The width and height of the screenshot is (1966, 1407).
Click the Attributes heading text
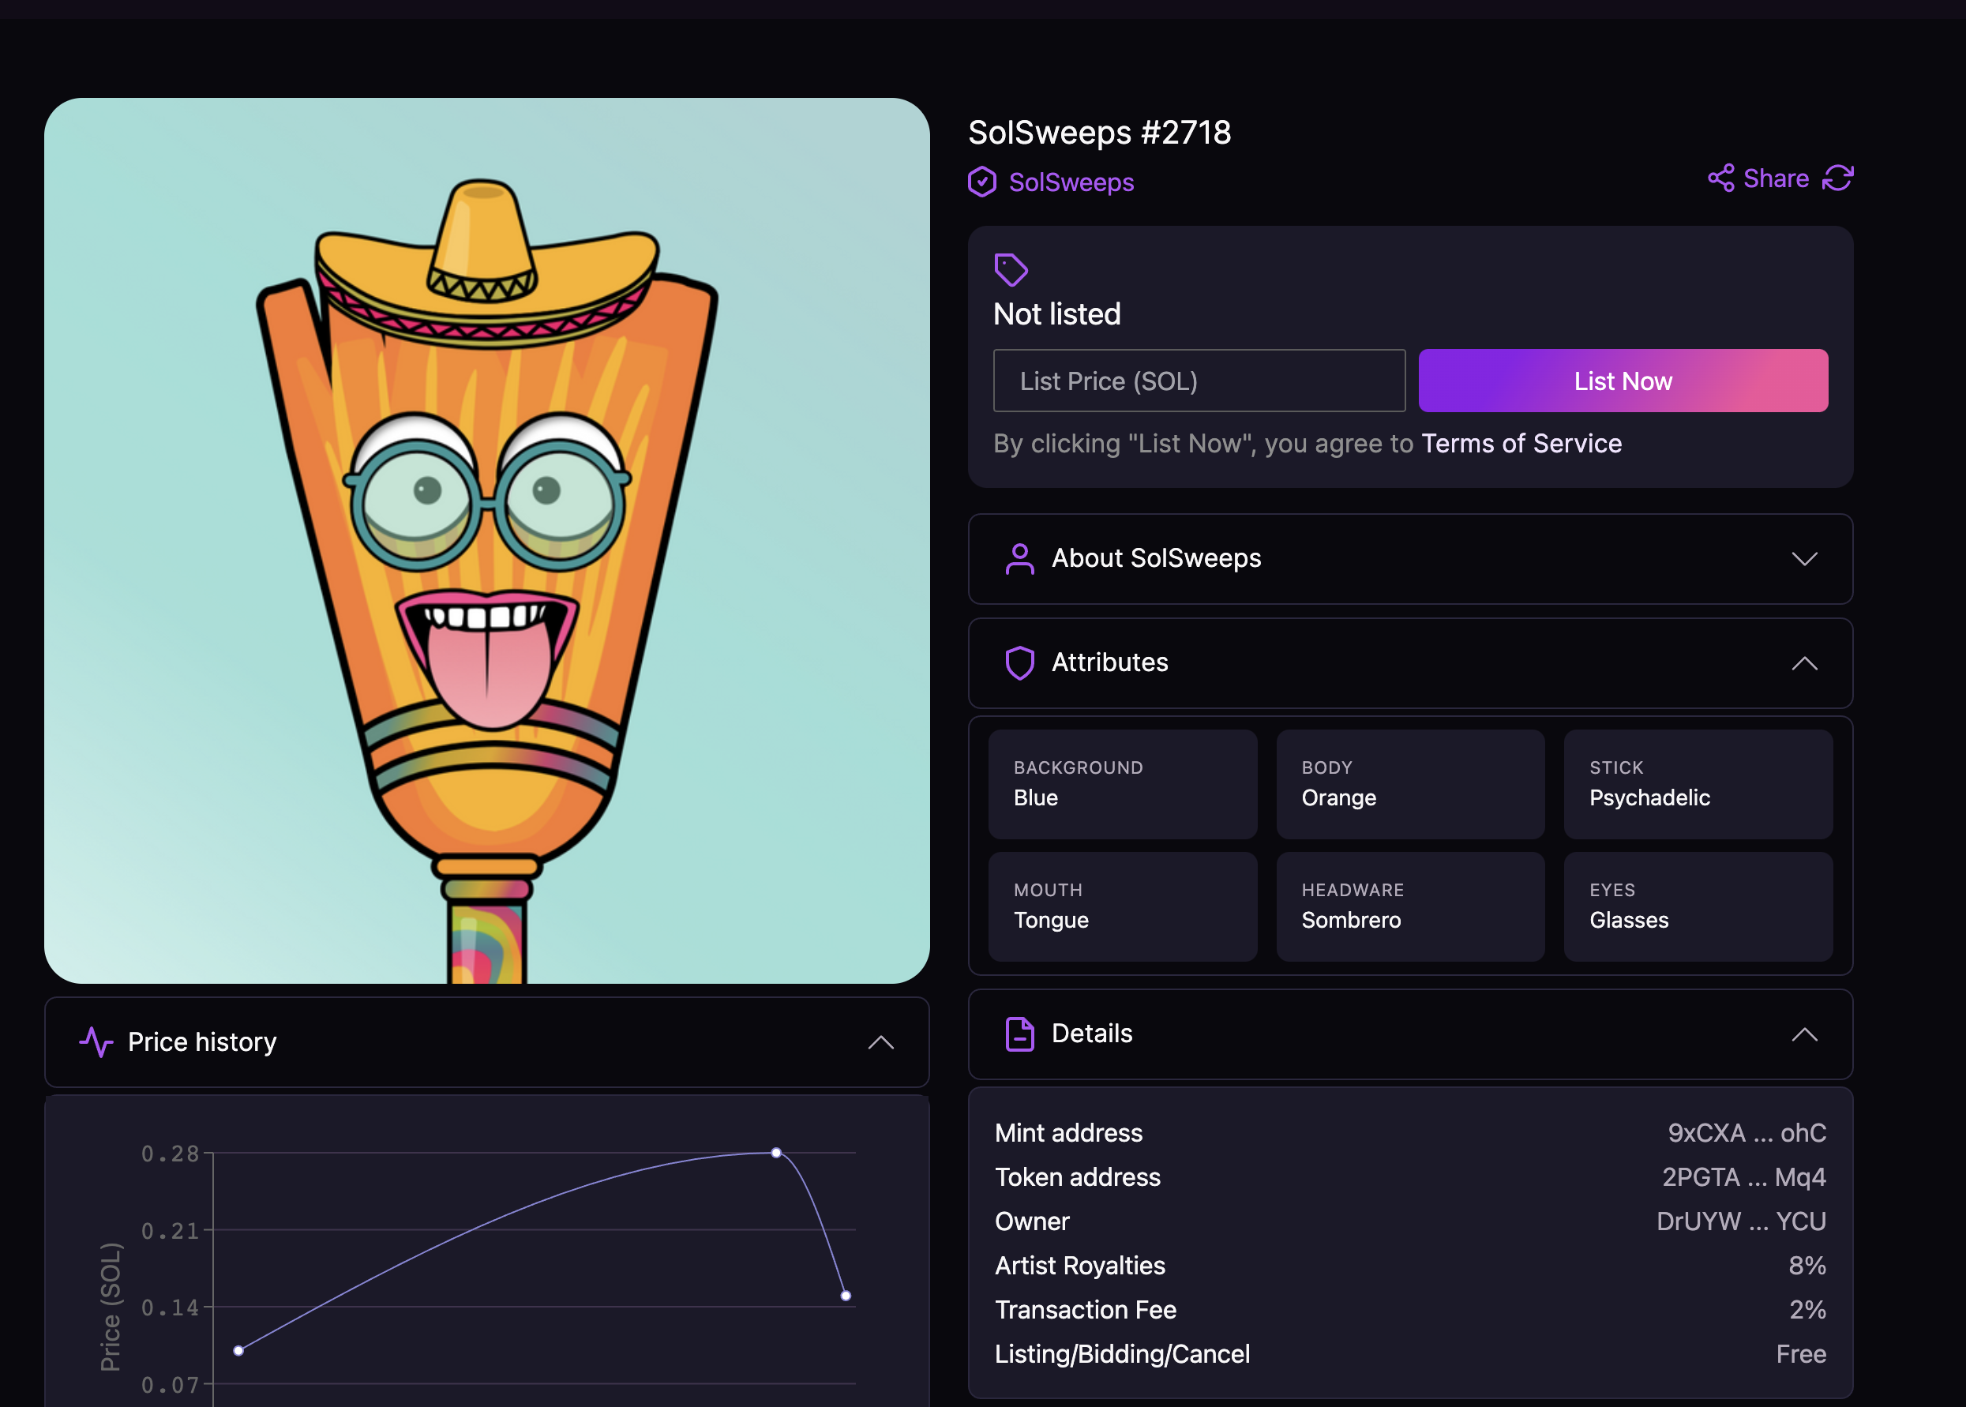(x=1110, y=662)
